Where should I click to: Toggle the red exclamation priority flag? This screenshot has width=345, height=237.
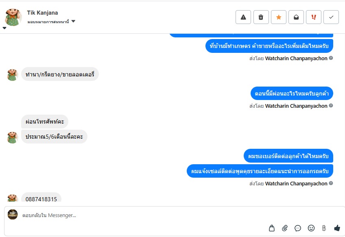314,17
